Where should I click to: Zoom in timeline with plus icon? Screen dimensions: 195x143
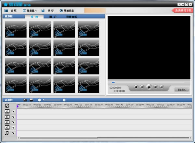(x=64, y=100)
